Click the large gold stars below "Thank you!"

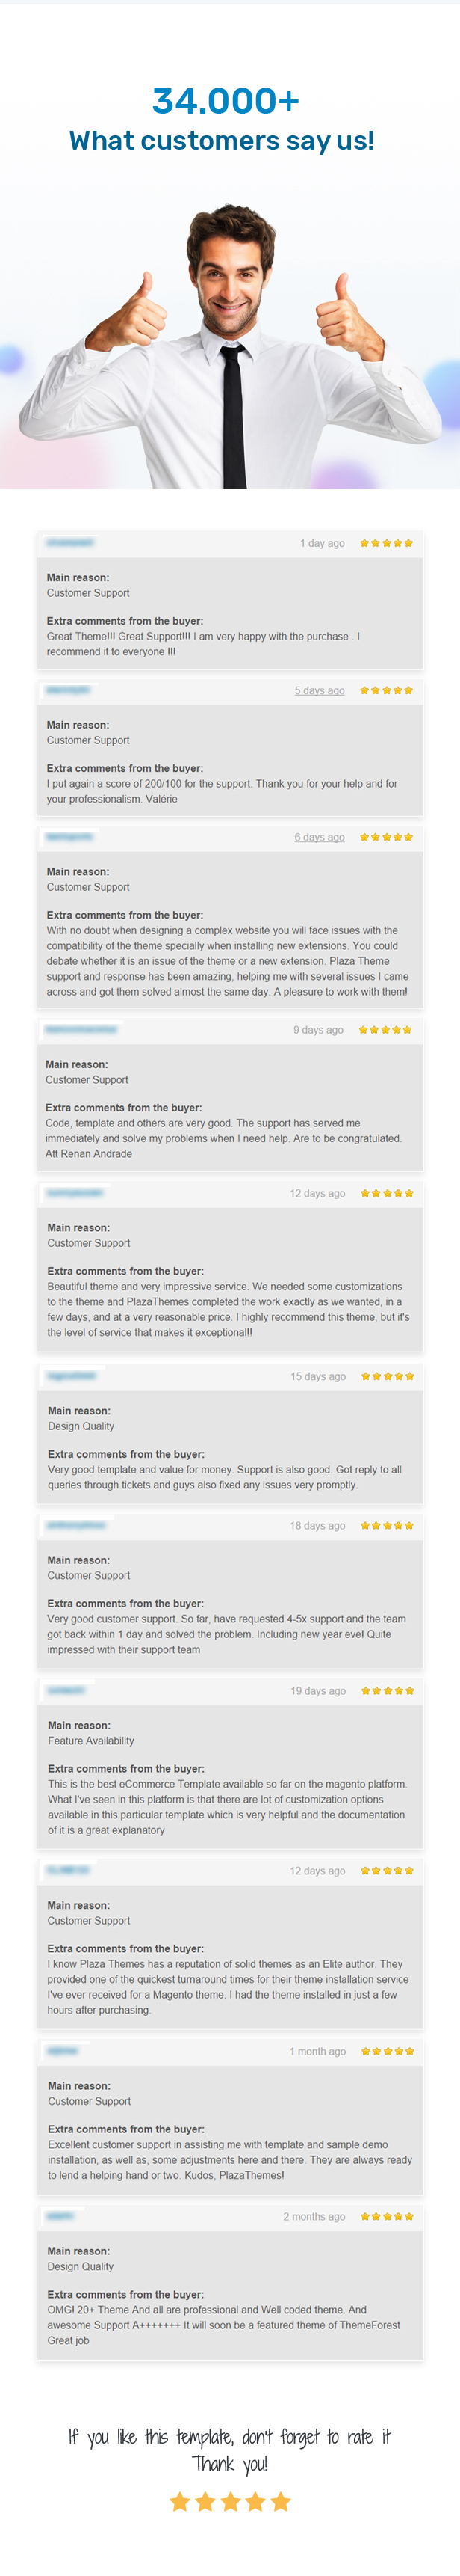click(231, 2501)
